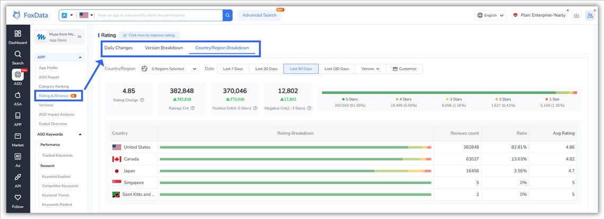This screenshot has height=219, width=604.
Task: Open Tracked Keywords in the side menu
Action: tap(57, 155)
